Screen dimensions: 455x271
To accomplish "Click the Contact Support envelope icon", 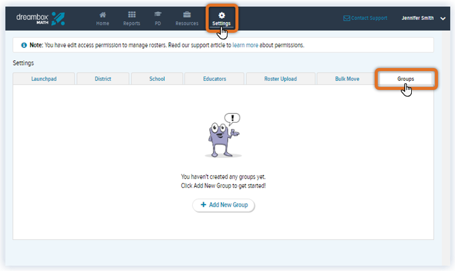I will click(x=347, y=18).
